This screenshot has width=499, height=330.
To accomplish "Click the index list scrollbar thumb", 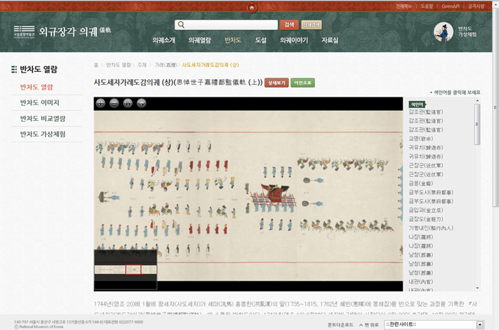I will 477,124.
